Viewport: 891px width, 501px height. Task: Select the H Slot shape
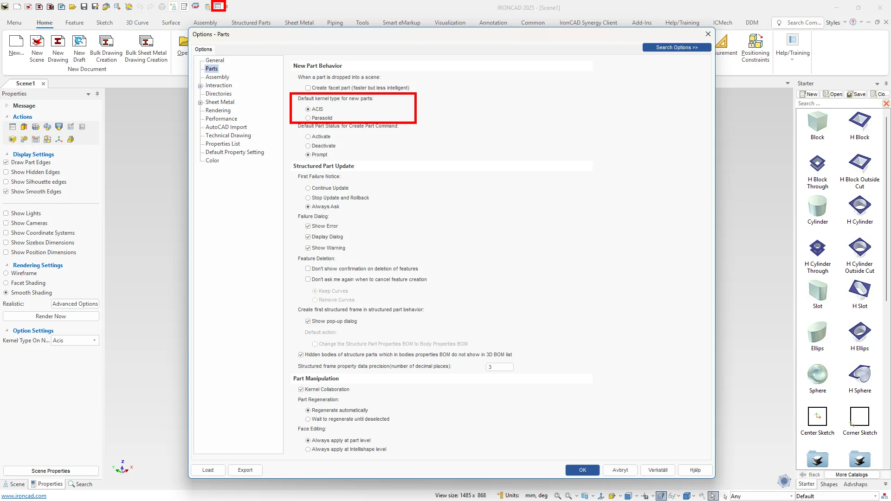click(859, 295)
